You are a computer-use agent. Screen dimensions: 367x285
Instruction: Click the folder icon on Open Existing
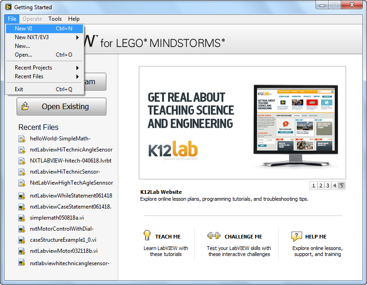tap(25, 106)
